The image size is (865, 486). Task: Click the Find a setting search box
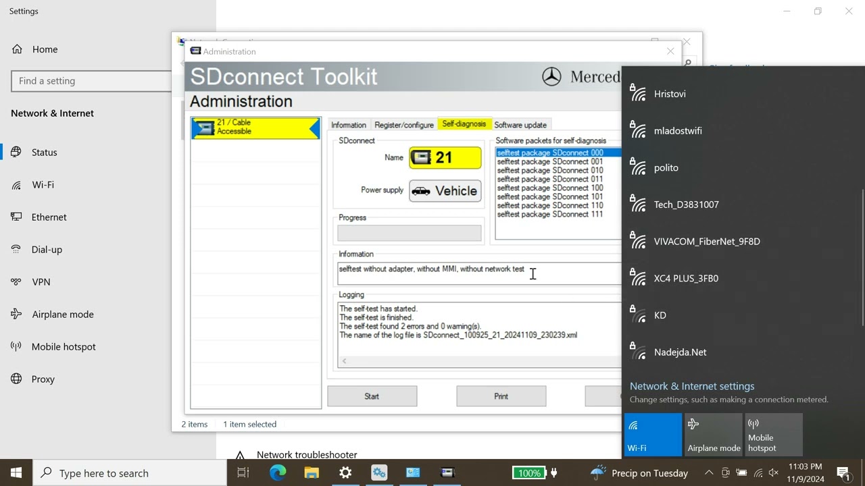[92, 81]
